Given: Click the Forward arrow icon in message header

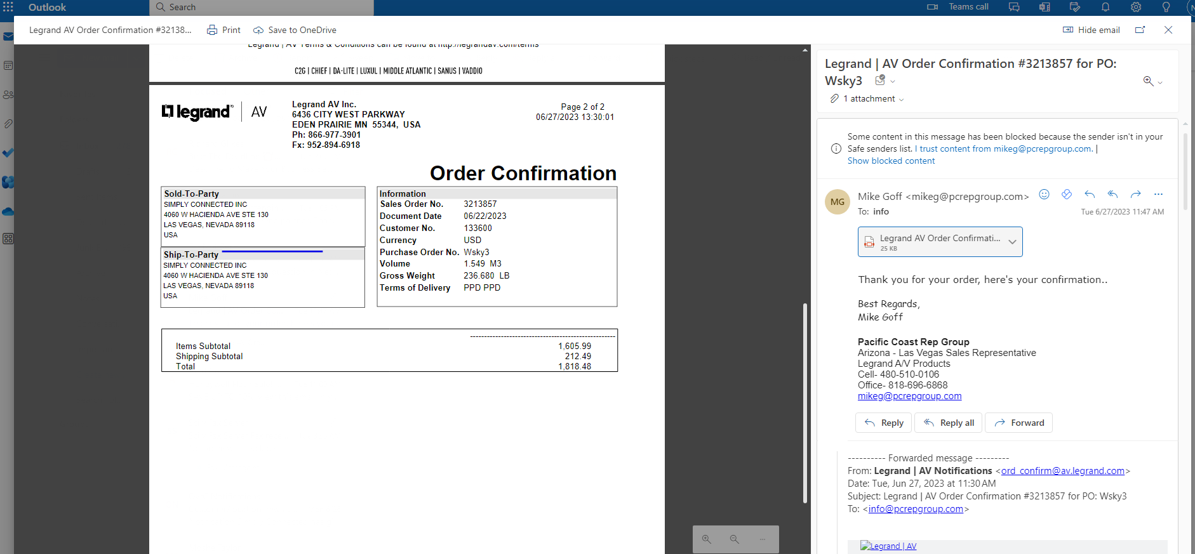Looking at the screenshot, I should coord(1135,194).
